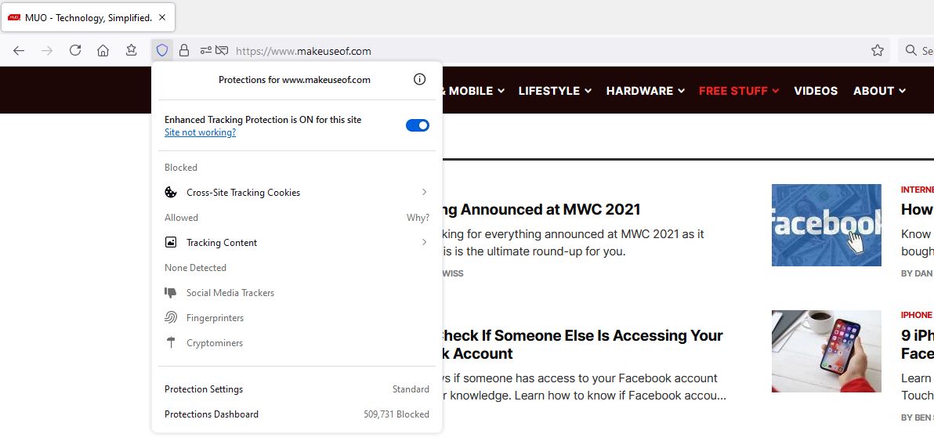Image resolution: width=934 pixels, height=441 pixels.
Task: Go to the browser home page
Action: (x=103, y=50)
